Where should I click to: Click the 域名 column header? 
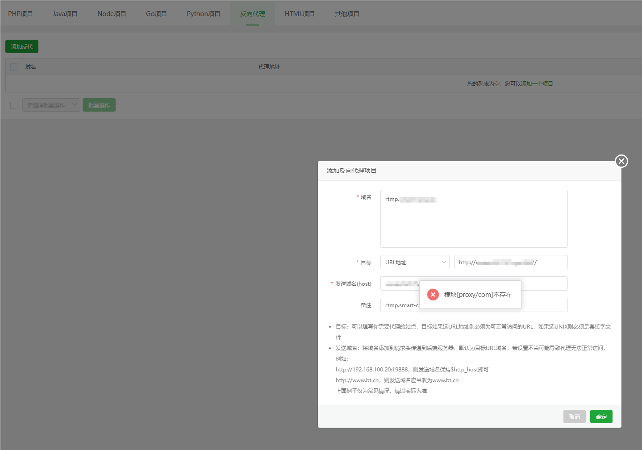point(31,67)
